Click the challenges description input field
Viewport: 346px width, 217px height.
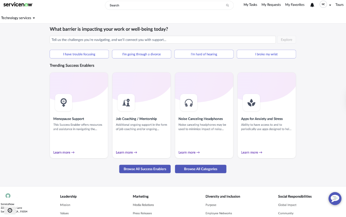click(163, 40)
